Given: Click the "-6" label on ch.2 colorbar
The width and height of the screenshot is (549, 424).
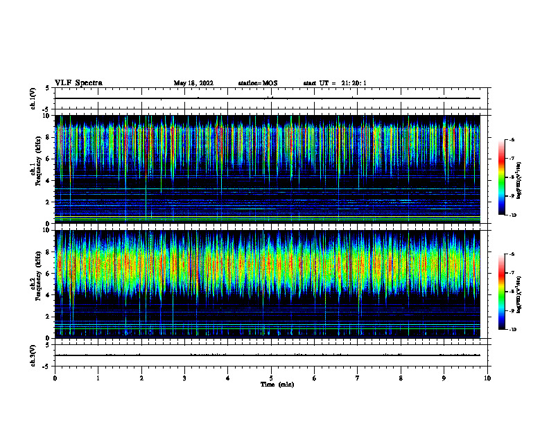Looking at the screenshot, I should (512, 254).
